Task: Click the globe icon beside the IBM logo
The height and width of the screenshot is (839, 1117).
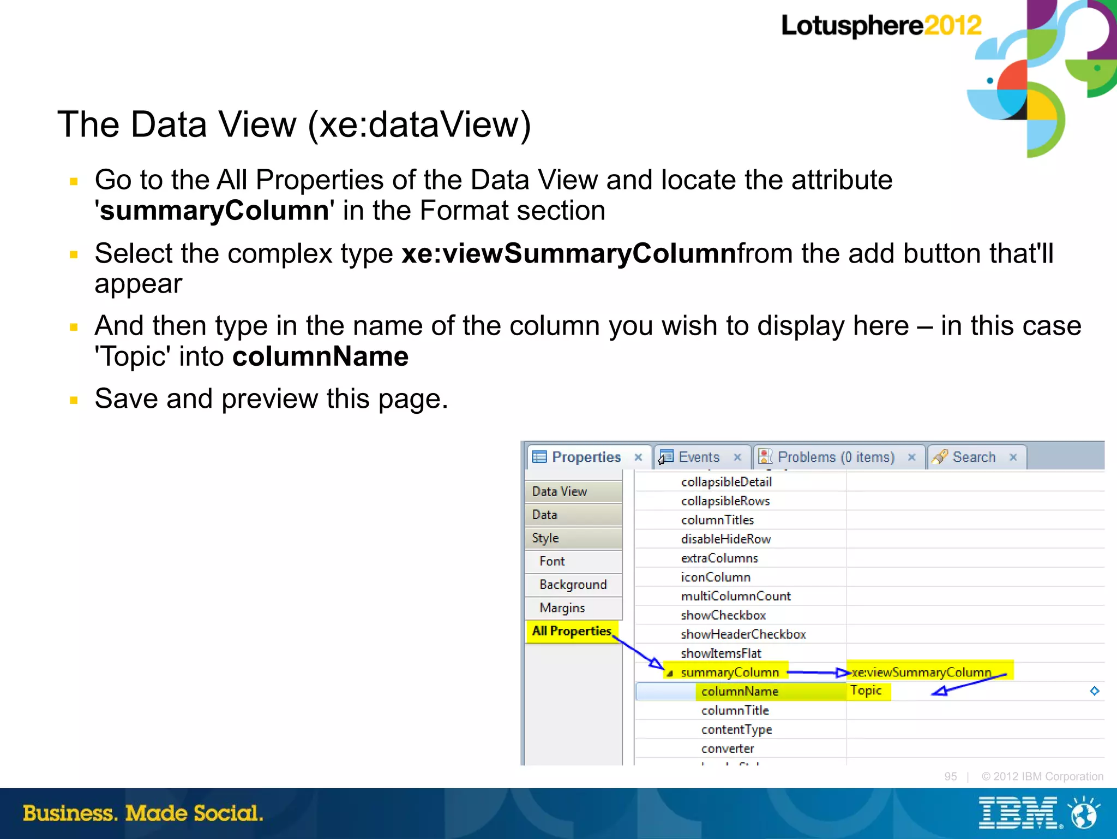Action: (1084, 813)
